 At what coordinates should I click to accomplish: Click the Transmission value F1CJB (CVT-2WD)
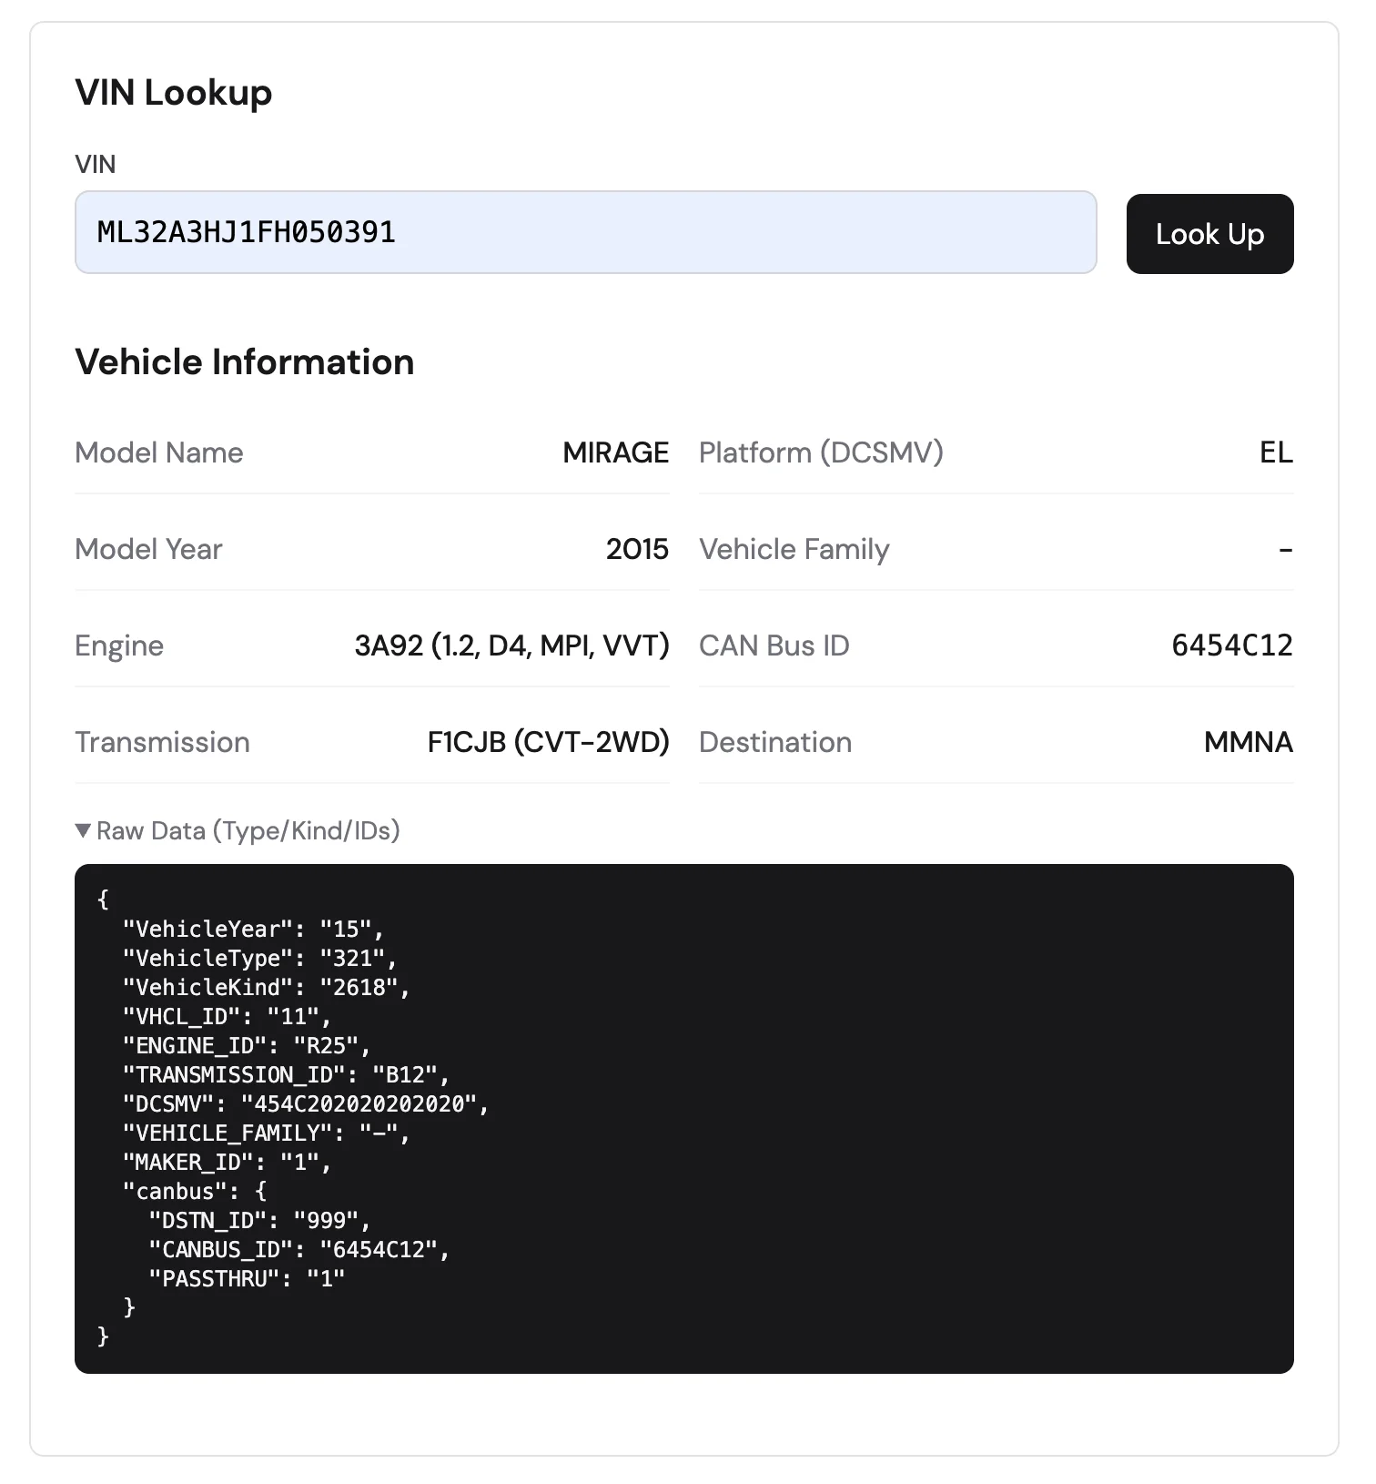click(548, 742)
